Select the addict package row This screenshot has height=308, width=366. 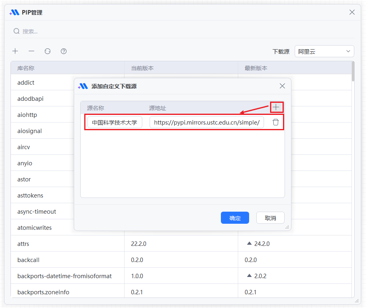click(x=42, y=82)
